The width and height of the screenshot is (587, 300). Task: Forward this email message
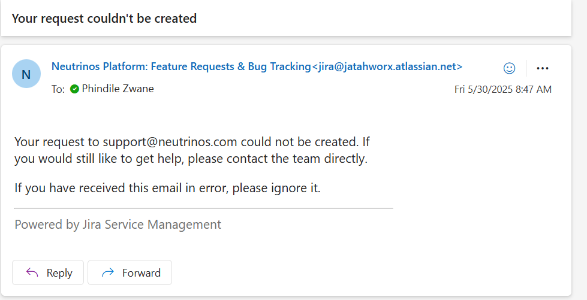pyautogui.click(x=130, y=272)
